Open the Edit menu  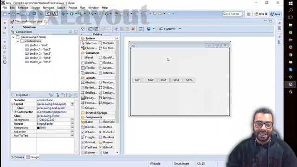tap(13, 7)
